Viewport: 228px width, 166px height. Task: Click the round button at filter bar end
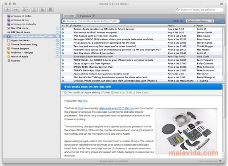[223, 21]
